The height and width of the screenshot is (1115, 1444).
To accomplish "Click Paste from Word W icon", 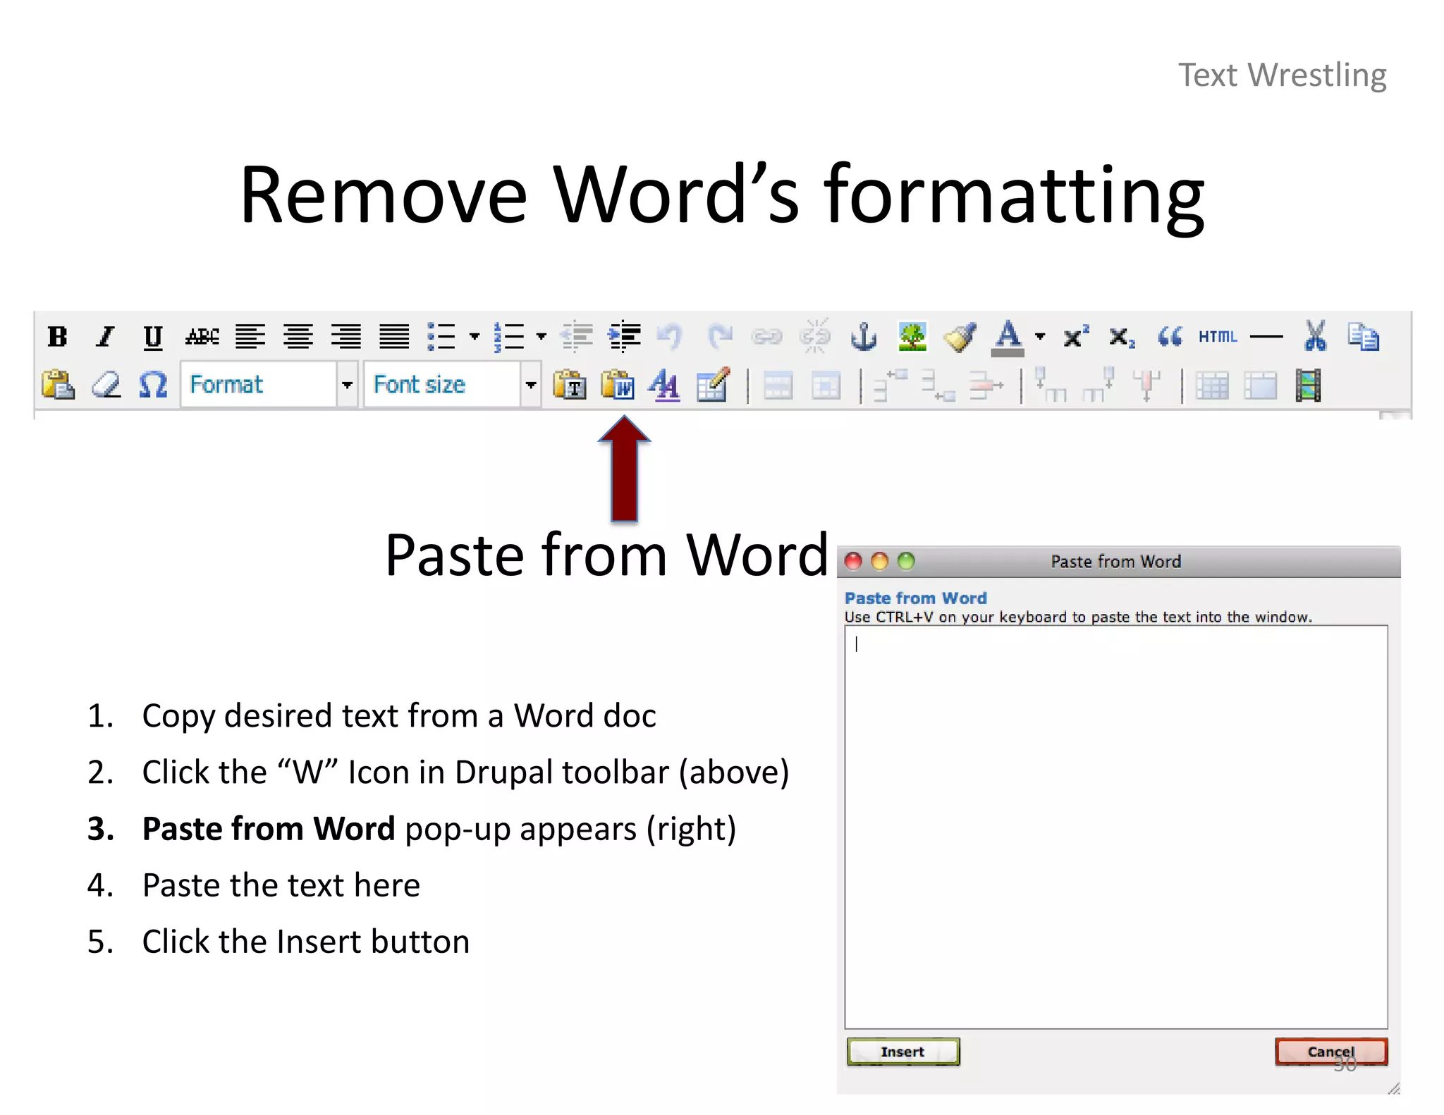I will [x=618, y=385].
